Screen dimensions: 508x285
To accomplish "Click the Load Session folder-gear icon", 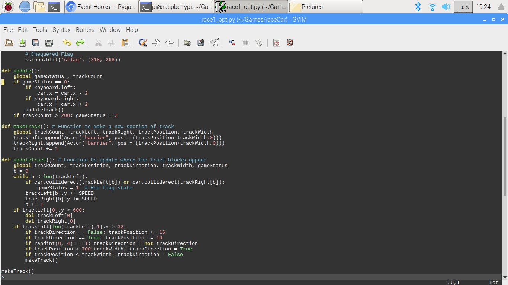I will [x=187, y=43].
